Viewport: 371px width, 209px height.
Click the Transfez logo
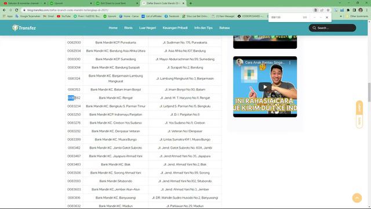click(24, 28)
